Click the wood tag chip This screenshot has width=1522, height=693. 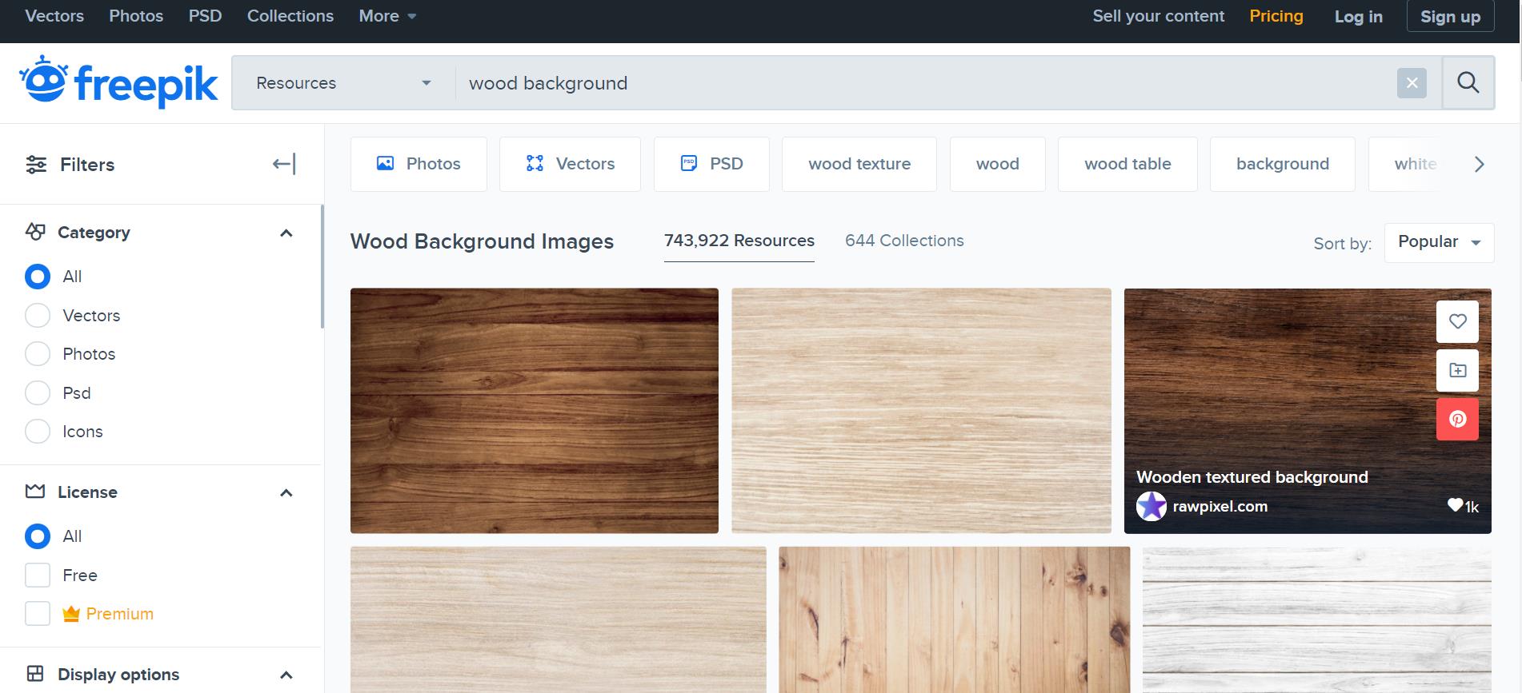tap(997, 164)
